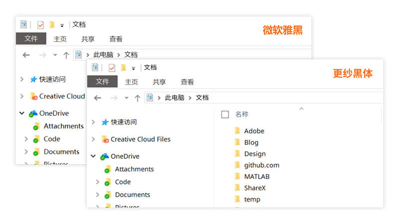Click the ShareX folder icon in file list
Screen dimensions: 399x224
coord(237,188)
